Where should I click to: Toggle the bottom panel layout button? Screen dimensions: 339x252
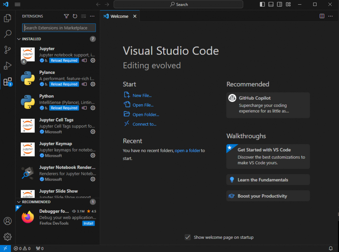[271, 4]
